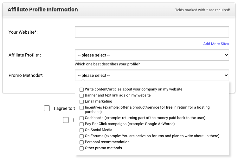Click the Your Website input field
Viewport: 238px width, 160px height.
click(152, 32)
